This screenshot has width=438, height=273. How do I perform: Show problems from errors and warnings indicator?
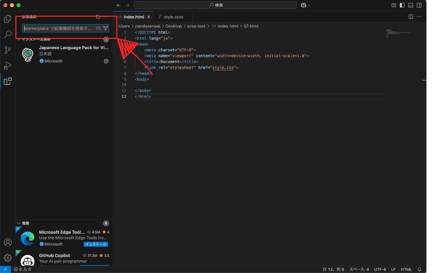pyautogui.click(x=22, y=269)
